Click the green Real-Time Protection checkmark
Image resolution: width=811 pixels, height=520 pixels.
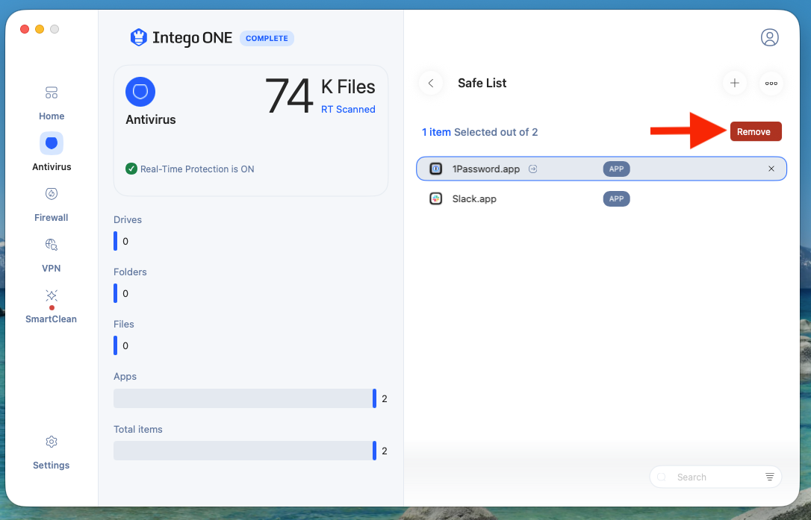[x=131, y=169]
